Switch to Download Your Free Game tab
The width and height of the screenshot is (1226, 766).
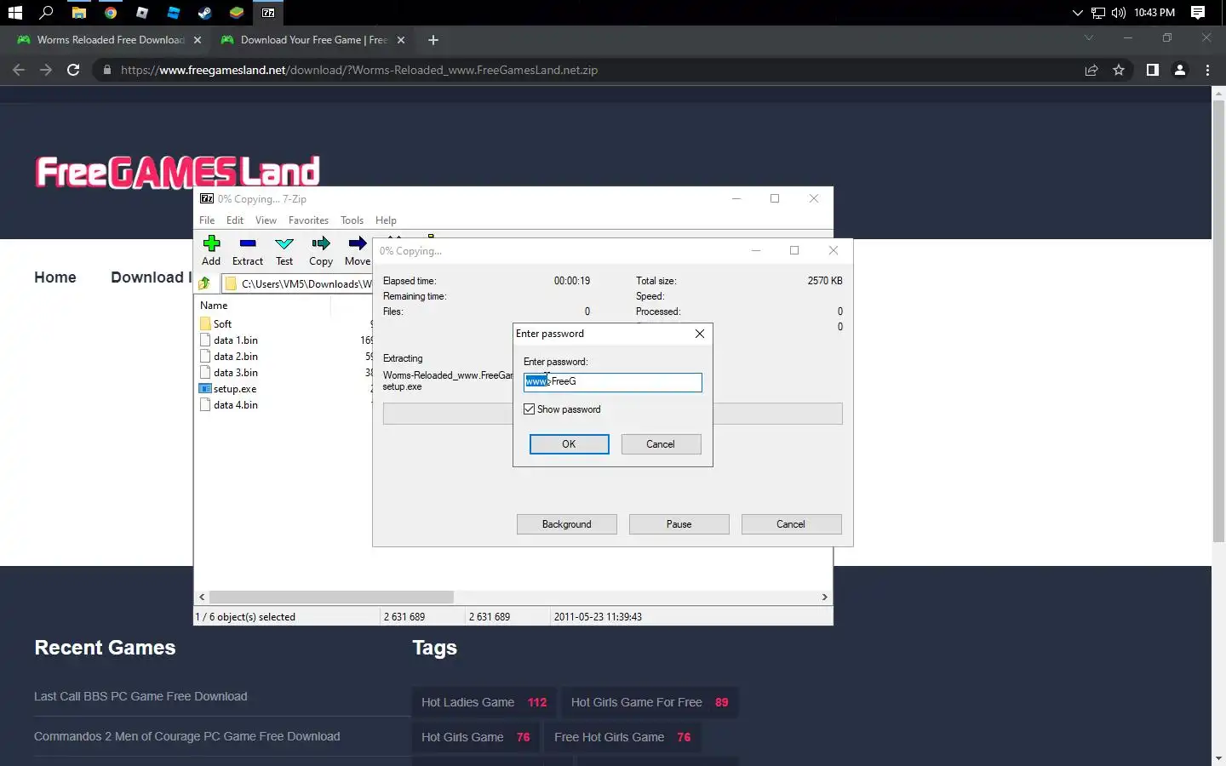(313, 40)
